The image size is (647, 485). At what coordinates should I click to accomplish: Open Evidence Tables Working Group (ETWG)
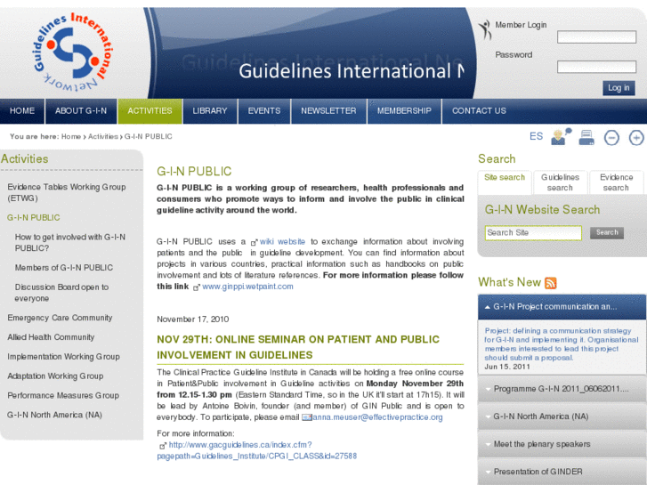(67, 193)
